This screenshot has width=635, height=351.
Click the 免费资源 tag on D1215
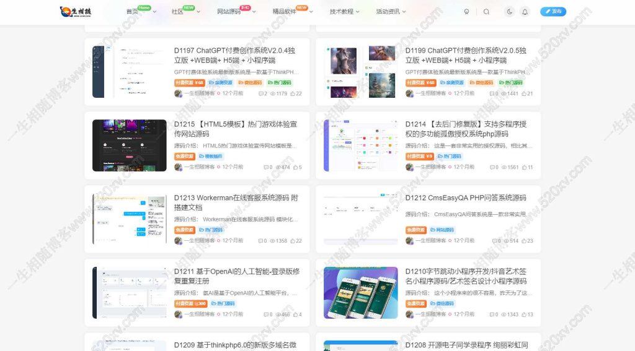point(185,156)
